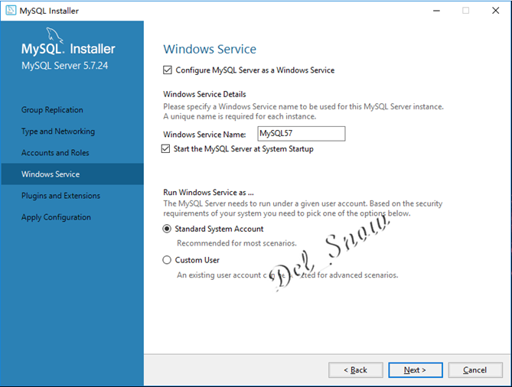Click the Windows Service Name label
Screen dimensions: 512x387
pos(204,135)
